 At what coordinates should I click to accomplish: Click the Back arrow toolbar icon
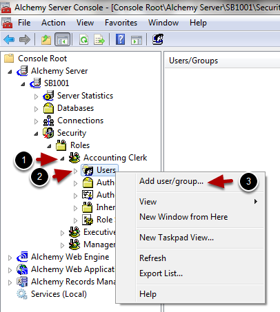9,39
